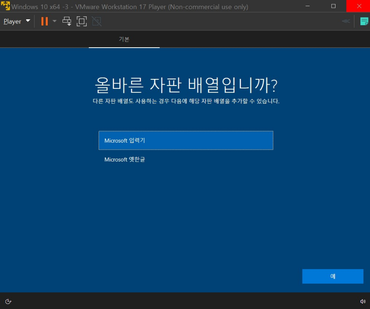Maximize the VMware Player window
This screenshot has width=370, height=309.
tap(333, 6)
